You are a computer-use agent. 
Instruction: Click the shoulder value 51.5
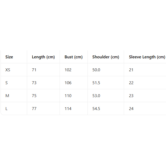(x=96, y=83)
